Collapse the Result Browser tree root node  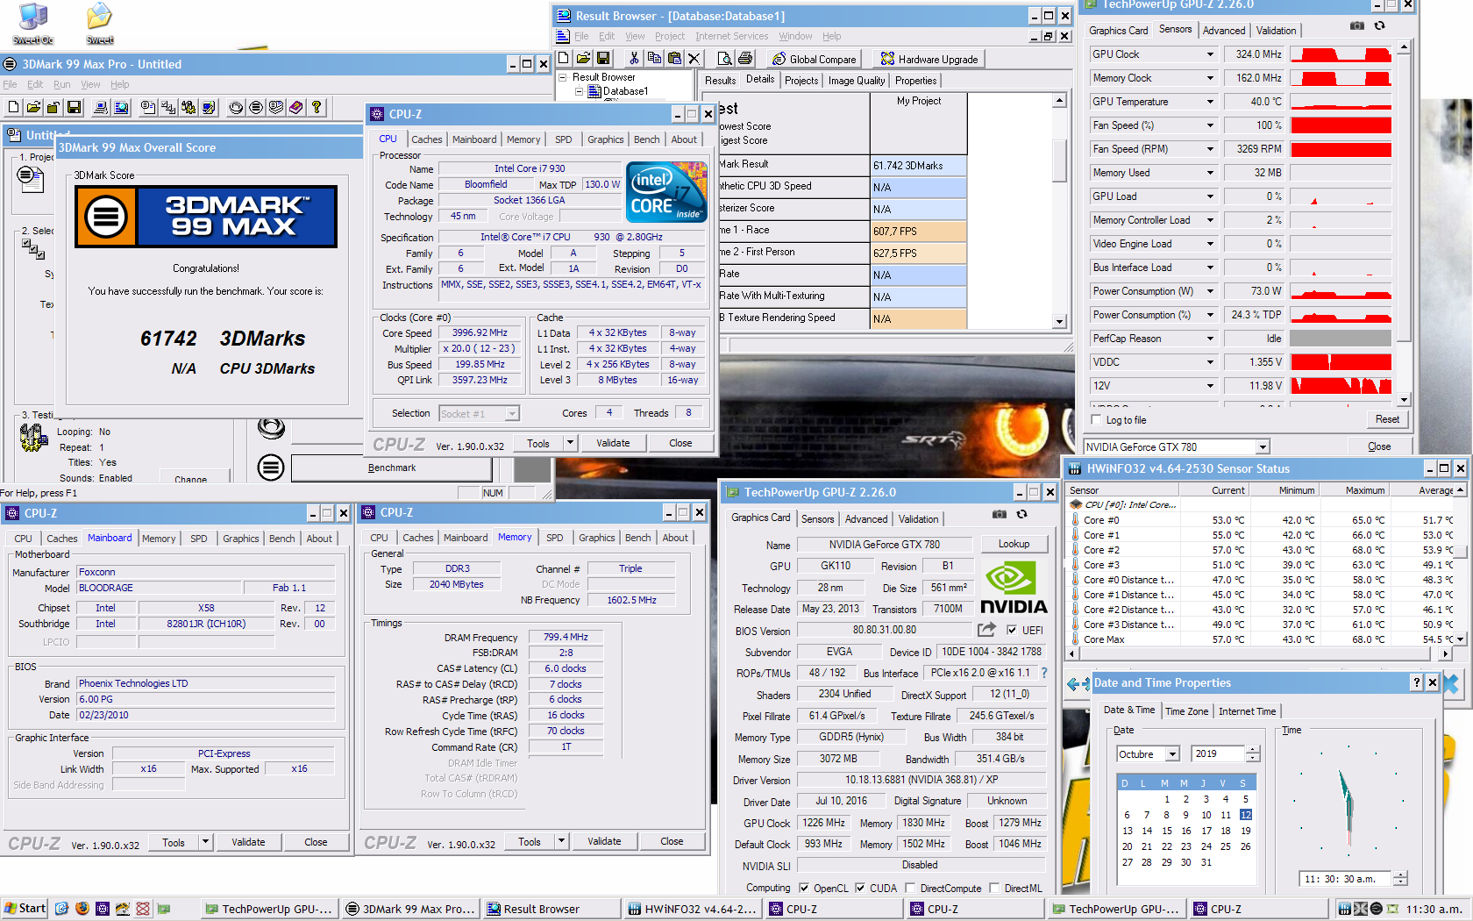[562, 77]
